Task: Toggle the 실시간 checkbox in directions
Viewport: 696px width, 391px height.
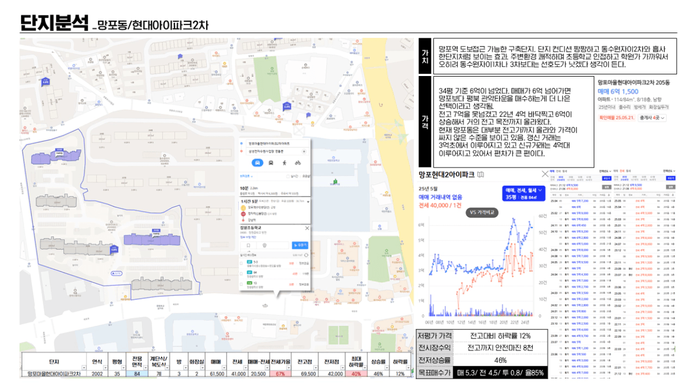Action: click(x=288, y=176)
